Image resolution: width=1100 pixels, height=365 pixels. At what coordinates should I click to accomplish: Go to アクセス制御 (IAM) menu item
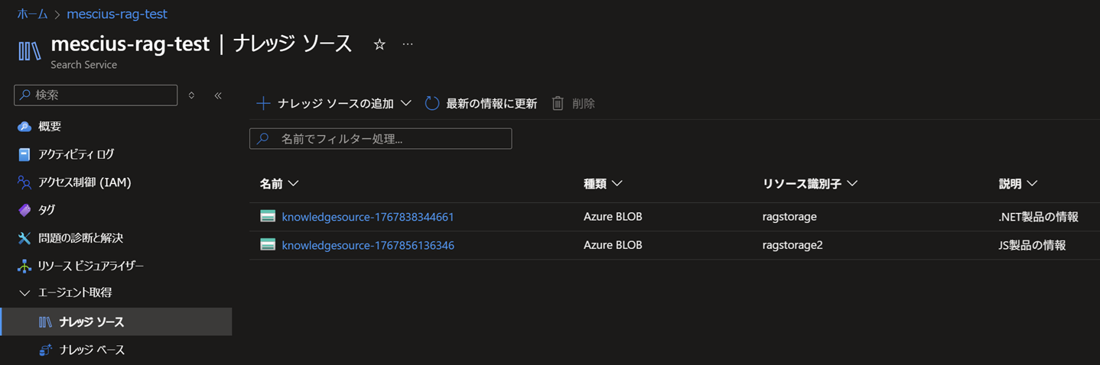point(84,182)
